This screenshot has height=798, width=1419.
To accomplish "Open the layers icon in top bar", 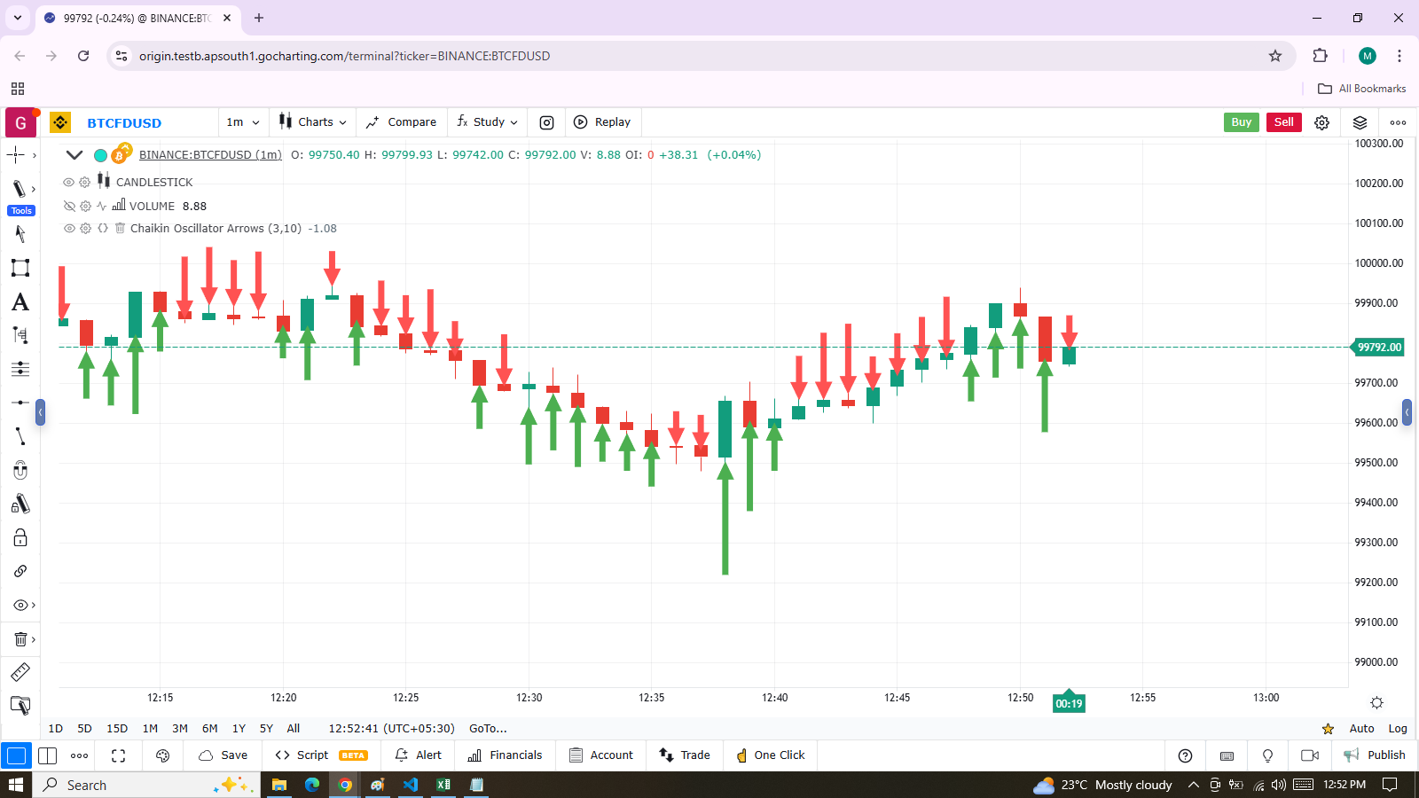I will coord(1360,122).
